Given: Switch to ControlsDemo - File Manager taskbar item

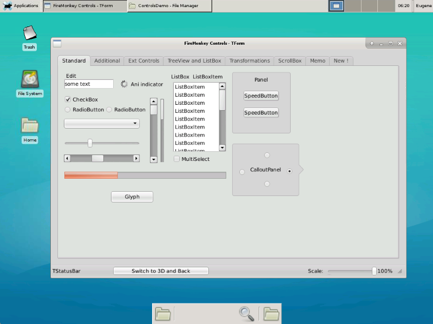Looking at the screenshot, I should click(169, 6).
